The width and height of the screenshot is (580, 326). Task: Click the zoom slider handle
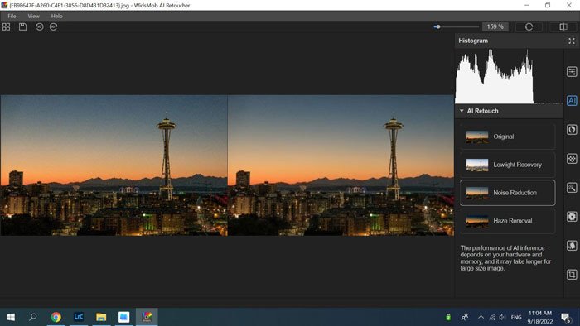pyautogui.click(x=437, y=27)
